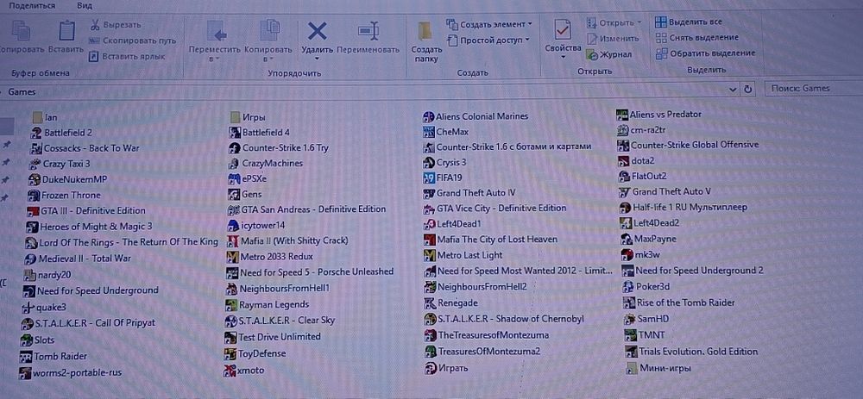Viewport: 863px width, 399px height.
Task: Select 'Counter-Strike Global Offensive' file name
Action: pyautogui.click(x=695, y=145)
